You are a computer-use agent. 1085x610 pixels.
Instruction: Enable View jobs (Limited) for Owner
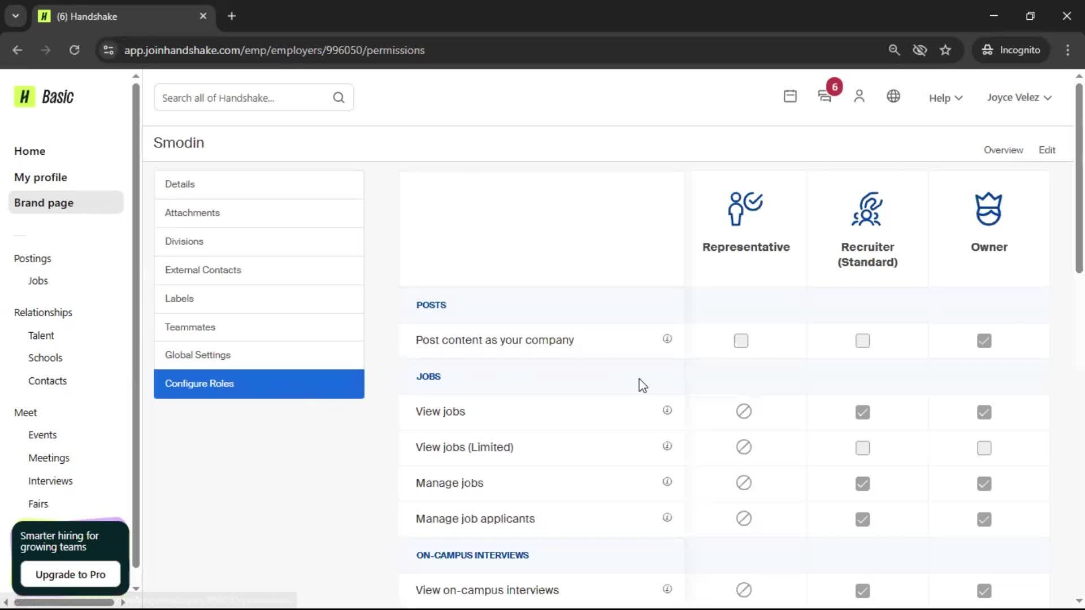click(x=984, y=448)
